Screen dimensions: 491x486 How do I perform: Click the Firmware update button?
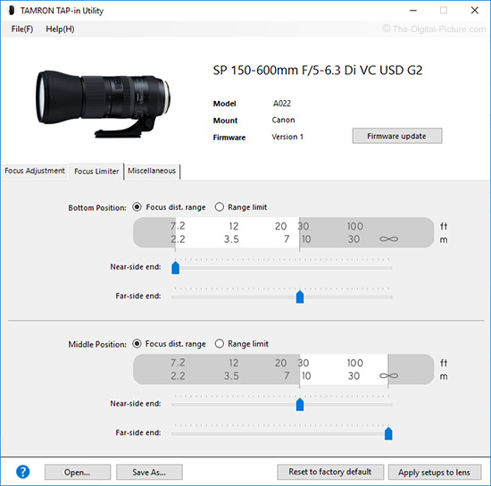coord(397,136)
